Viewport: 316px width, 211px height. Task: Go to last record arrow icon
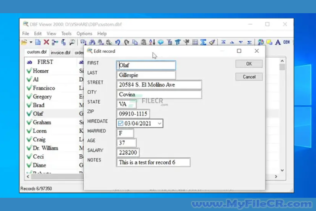click(x=249, y=42)
